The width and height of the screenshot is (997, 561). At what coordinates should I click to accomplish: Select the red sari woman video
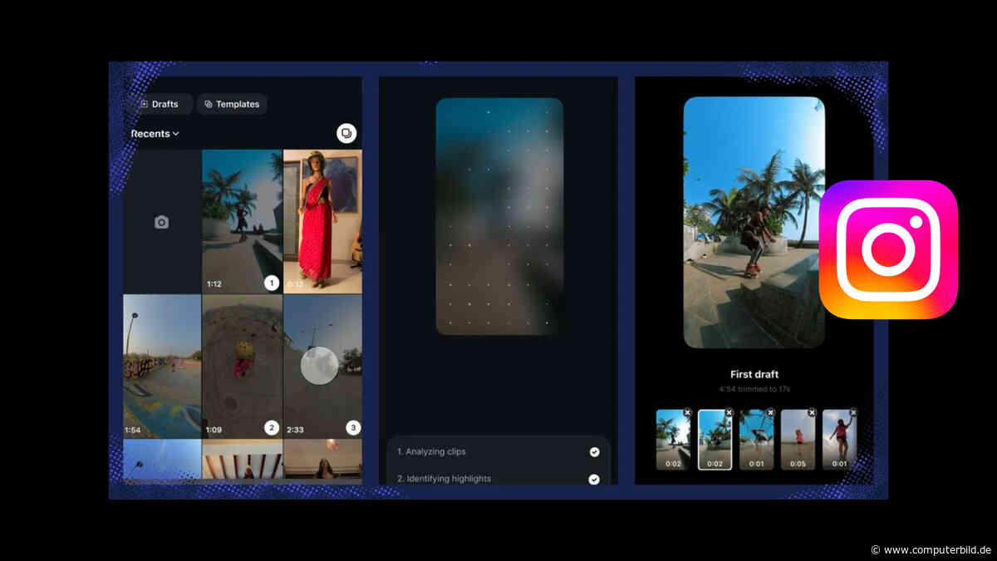322,222
